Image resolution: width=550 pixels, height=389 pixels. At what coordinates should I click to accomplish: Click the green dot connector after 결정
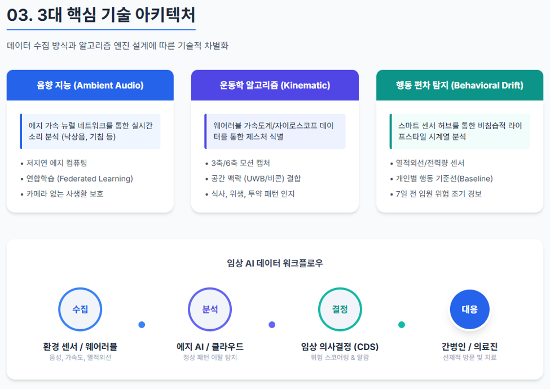pos(402,325)
